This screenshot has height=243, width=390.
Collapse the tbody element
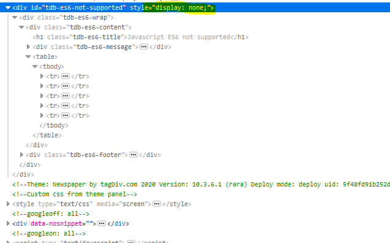tap(35, 66)
